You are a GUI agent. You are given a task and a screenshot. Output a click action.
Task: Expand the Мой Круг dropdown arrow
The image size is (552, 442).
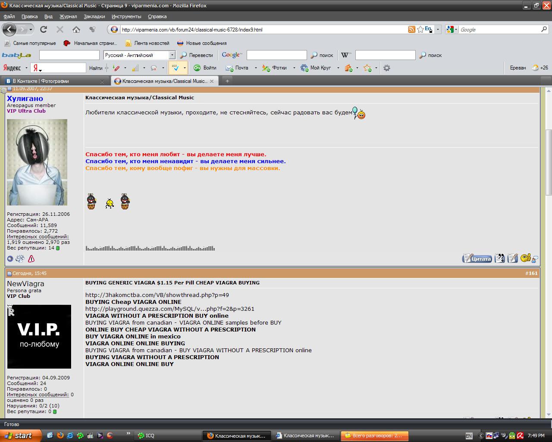coord(338,68)
